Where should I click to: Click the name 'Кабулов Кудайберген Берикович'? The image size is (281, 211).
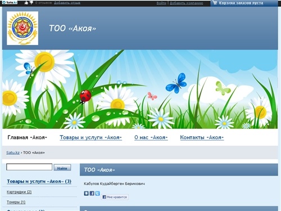point(114,183)
